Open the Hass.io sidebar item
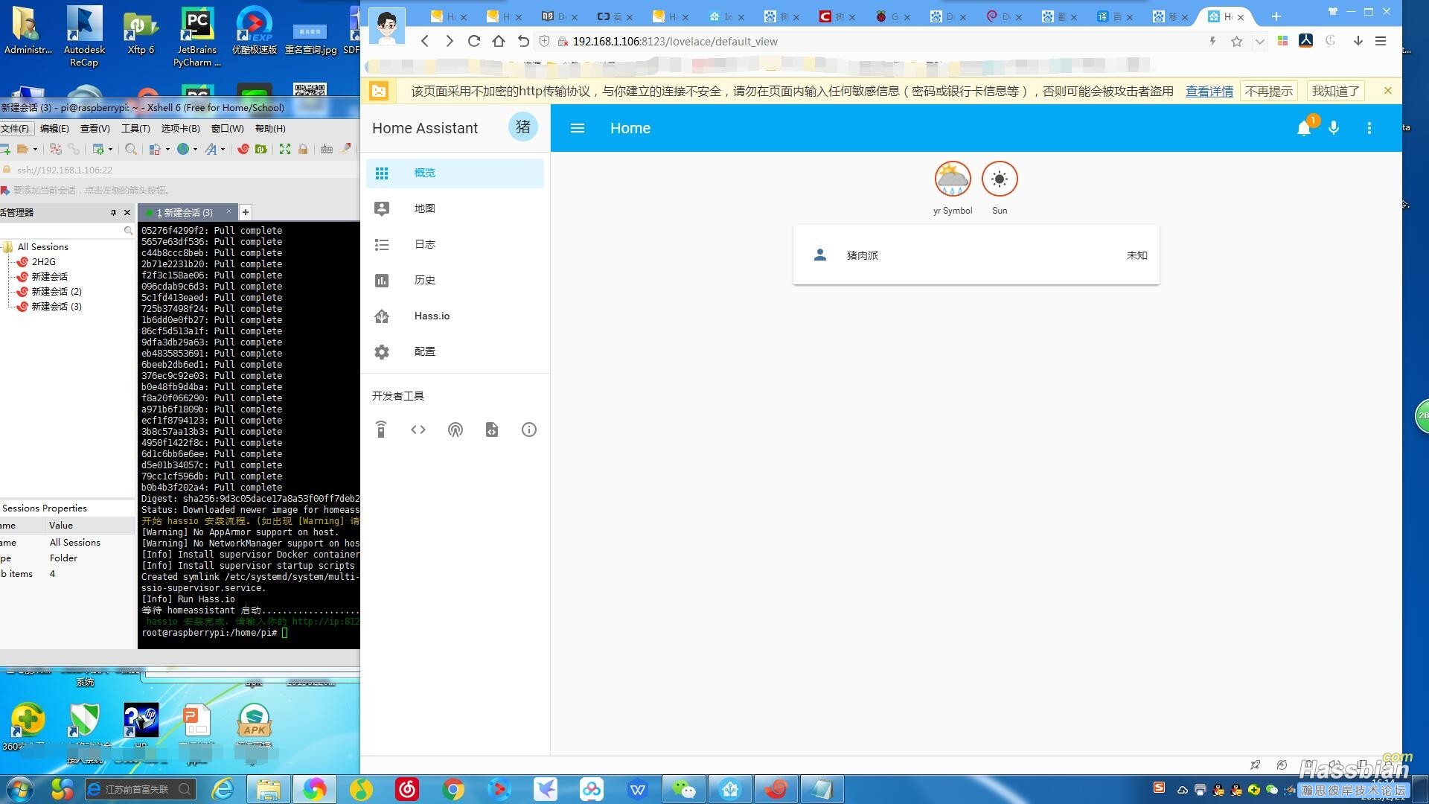The height and width of the screenshot is (804, 1429). point(455,316)
